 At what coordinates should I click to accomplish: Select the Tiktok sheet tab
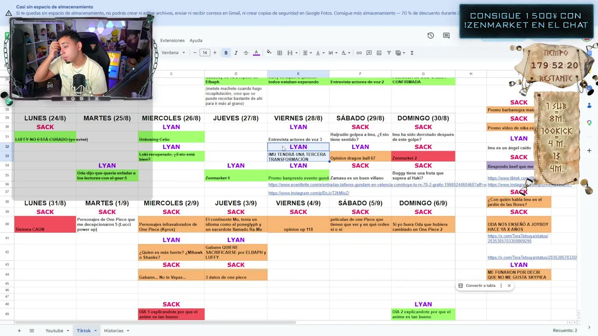(84, 330)
